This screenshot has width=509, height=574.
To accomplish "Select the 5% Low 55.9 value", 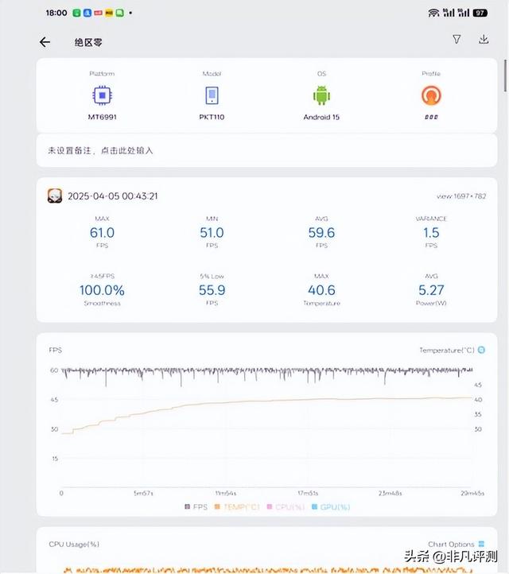I will 212,290.
